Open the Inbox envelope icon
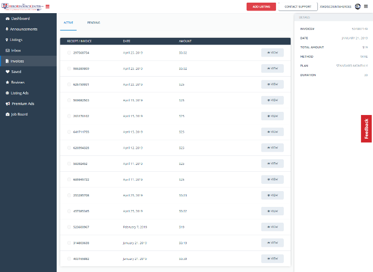 (x=7, y=50)
